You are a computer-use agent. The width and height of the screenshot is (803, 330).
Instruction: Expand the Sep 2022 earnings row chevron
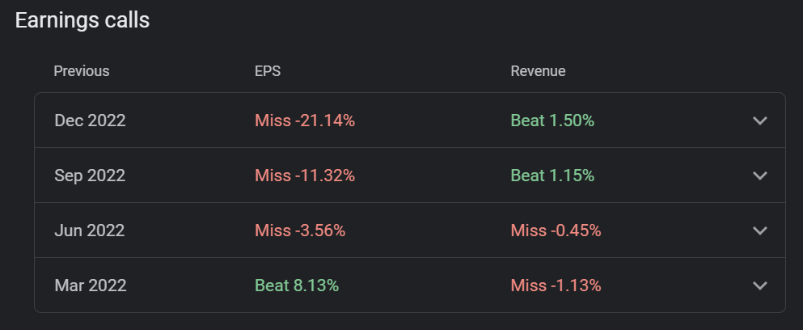[x=759, y=176]
